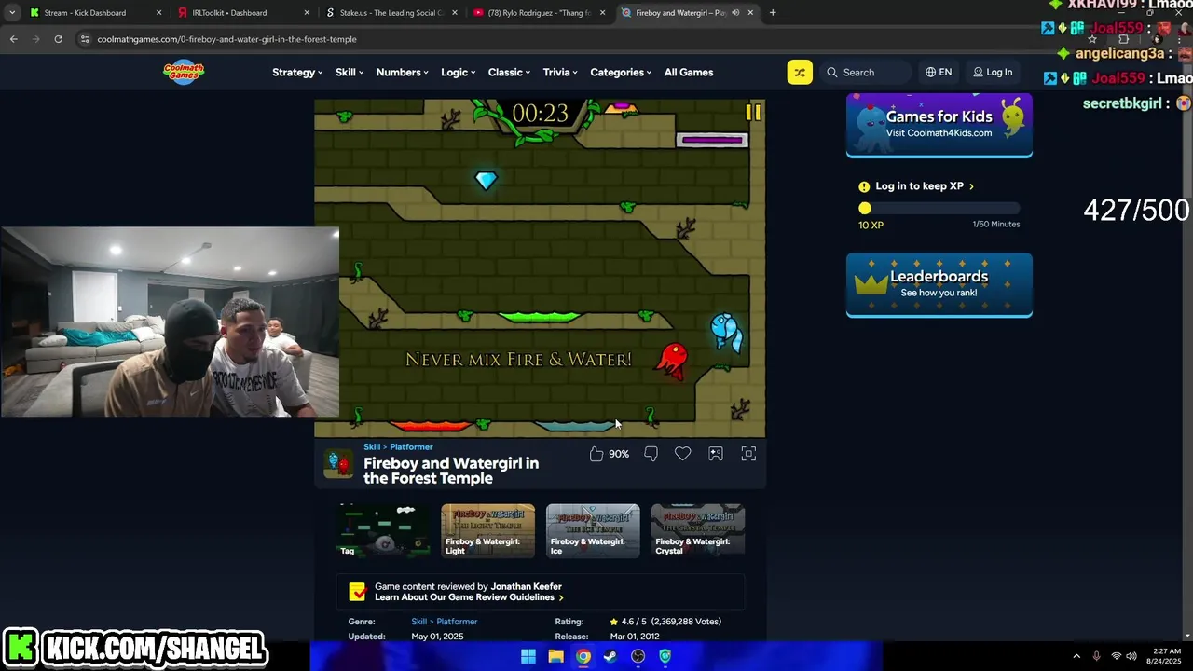Image resolution: width=1193 pixels, height=671 pixels.
Task: Open a new browser tab with plus
Action: coord(773,13)
